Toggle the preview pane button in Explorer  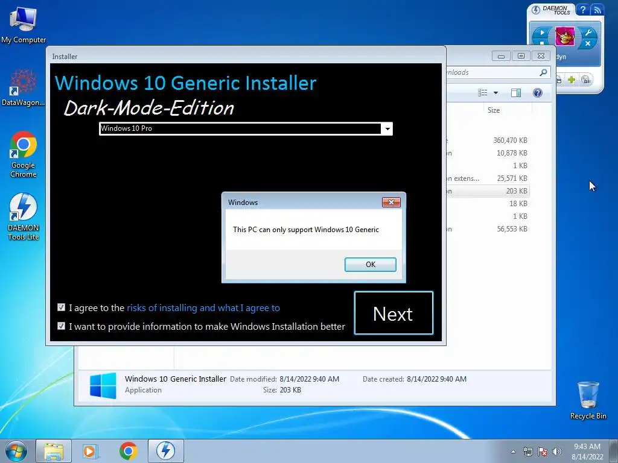coord(515,92)
